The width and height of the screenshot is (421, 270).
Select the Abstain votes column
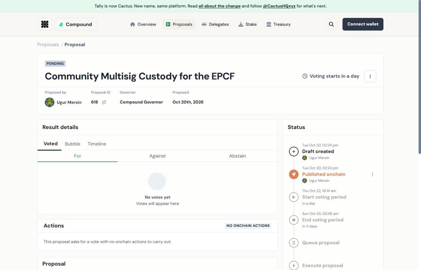click(238, 156)
